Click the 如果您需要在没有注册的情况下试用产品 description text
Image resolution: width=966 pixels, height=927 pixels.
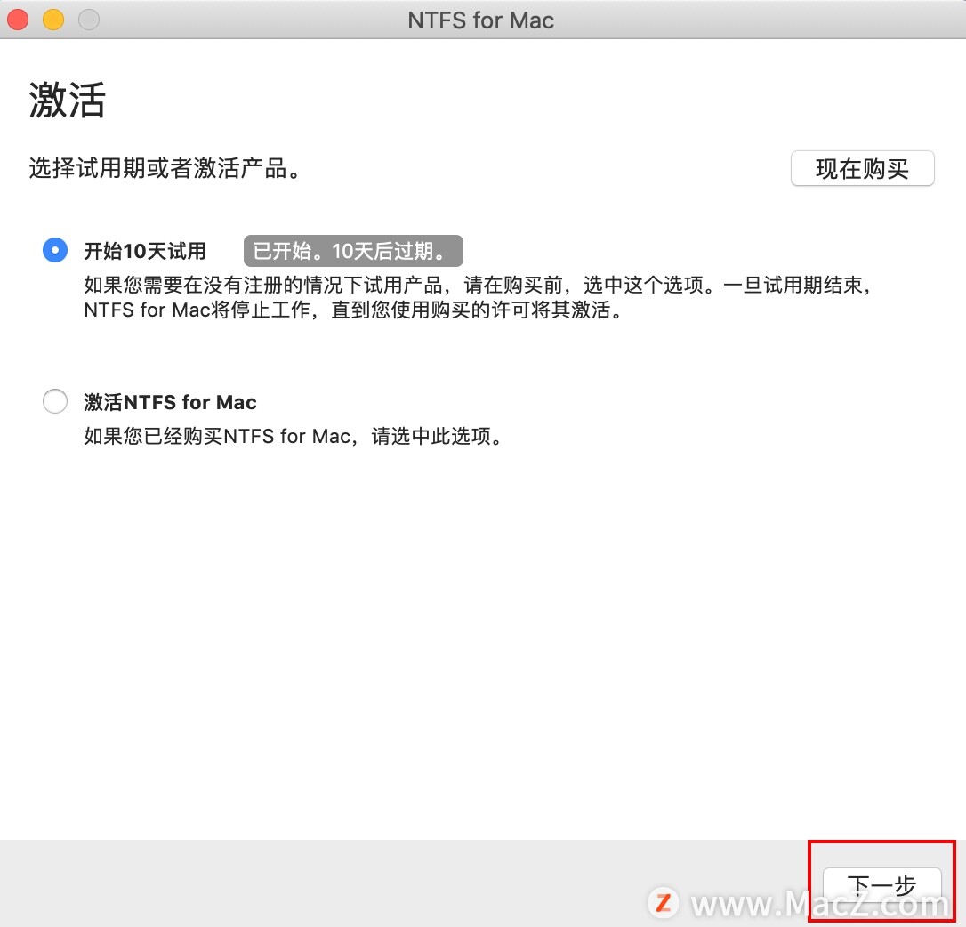click(478, 297)
